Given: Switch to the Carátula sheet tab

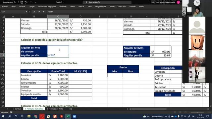Looking at the screenshot, I should pos(18,109).
